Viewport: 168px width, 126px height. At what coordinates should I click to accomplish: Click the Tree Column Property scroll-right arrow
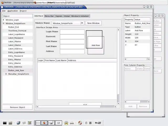tap(149, 102)
